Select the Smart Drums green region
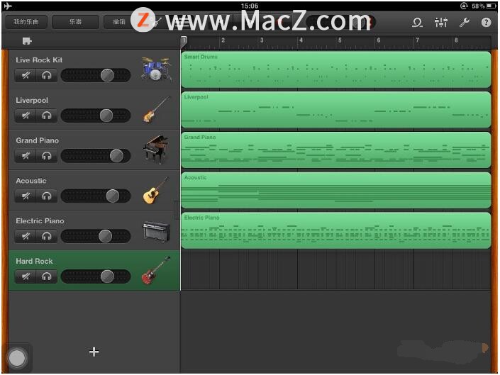Screen dimensions: 500x375 (x=336, y=69)
